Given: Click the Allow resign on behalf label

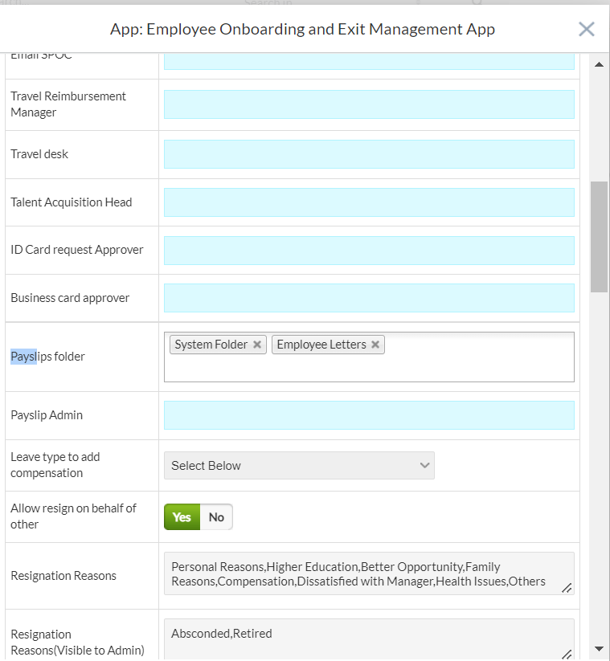Looking at the screenshot, I should (73, 516).
